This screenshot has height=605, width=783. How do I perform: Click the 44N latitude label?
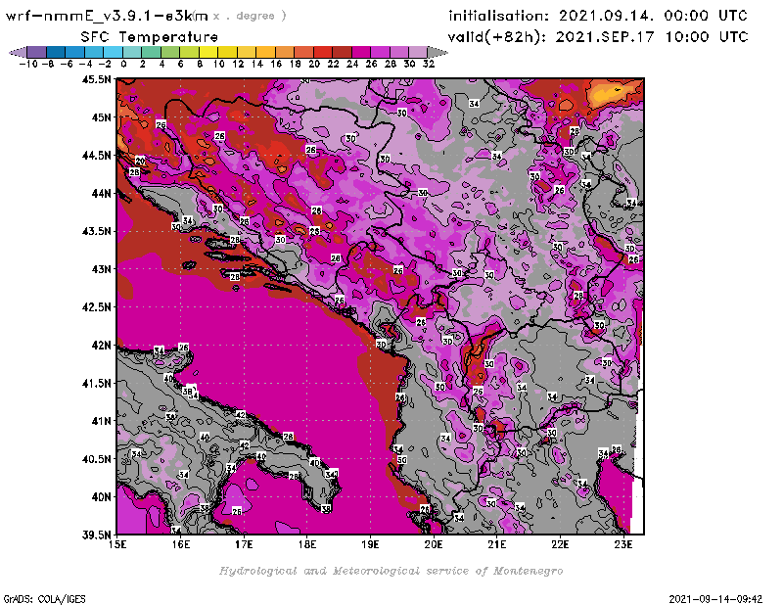click(102, 193)
